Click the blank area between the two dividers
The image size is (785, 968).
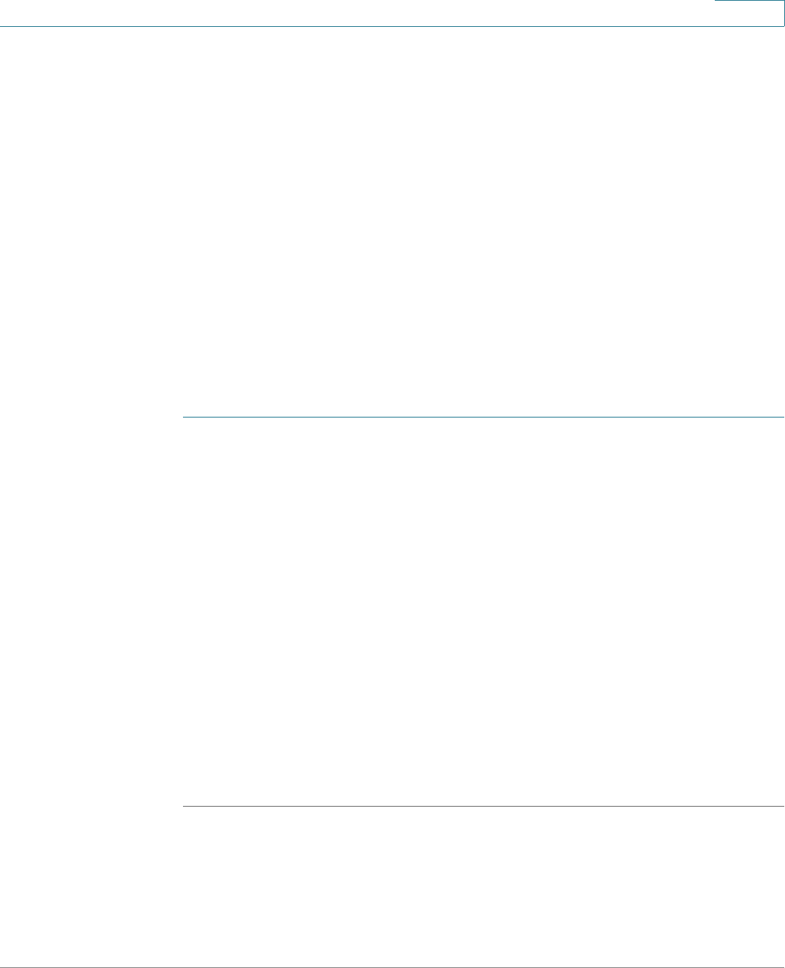pos(483,611)
